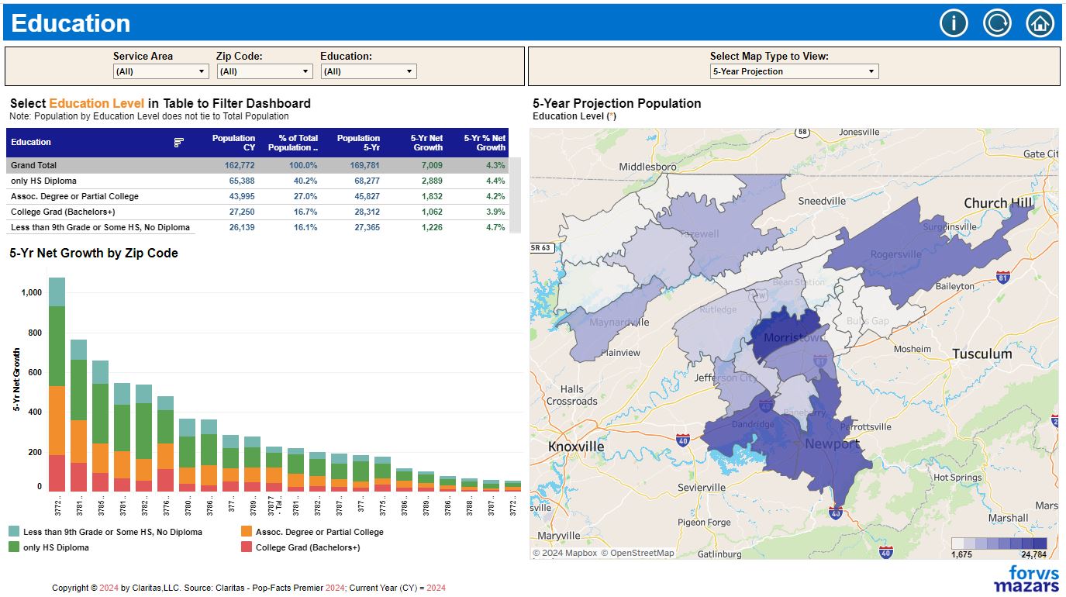1066x597 pixels.
Task: Click the green only HS Diploma legend square
Action: click(x=14, y=547)
